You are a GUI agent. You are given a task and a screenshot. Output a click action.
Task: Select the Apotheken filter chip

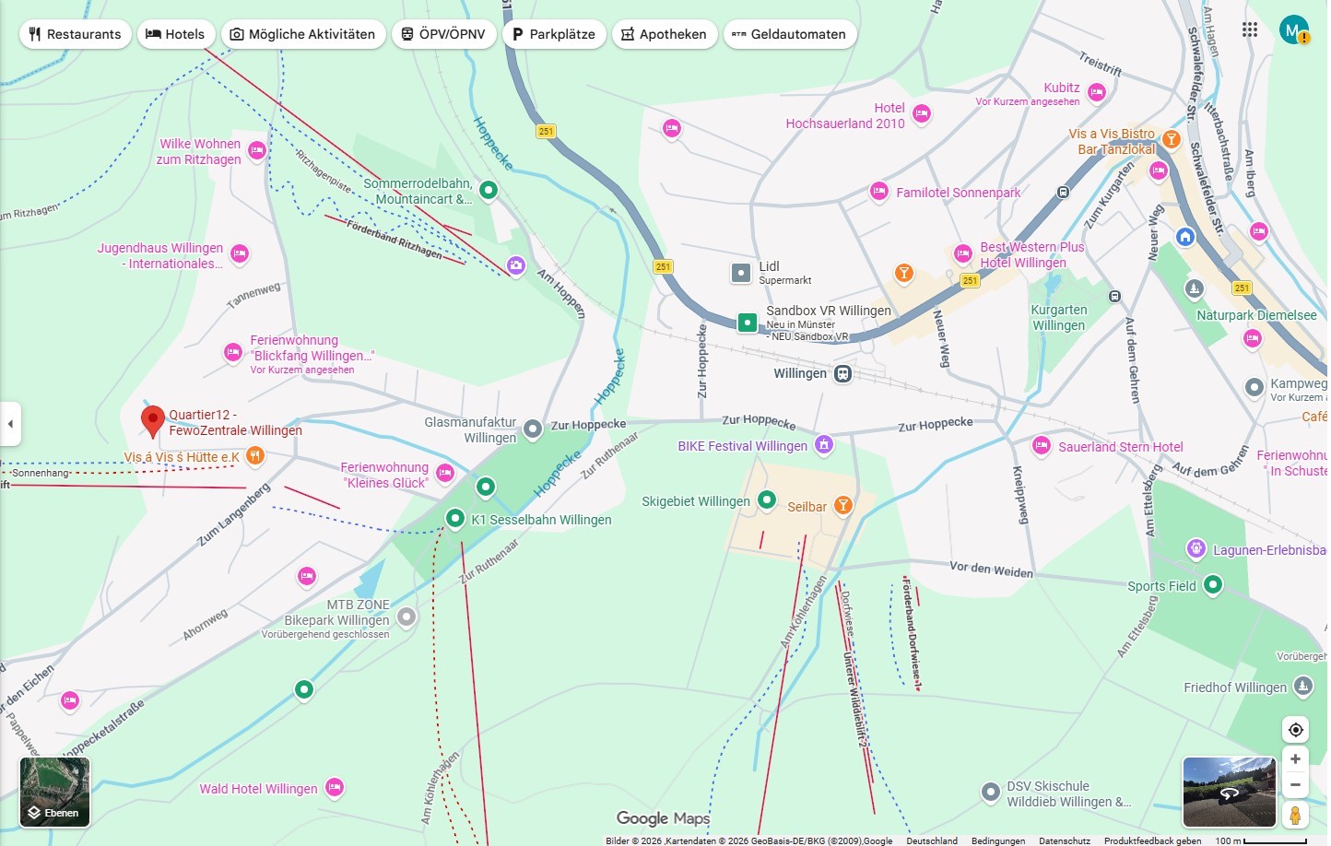664,34
